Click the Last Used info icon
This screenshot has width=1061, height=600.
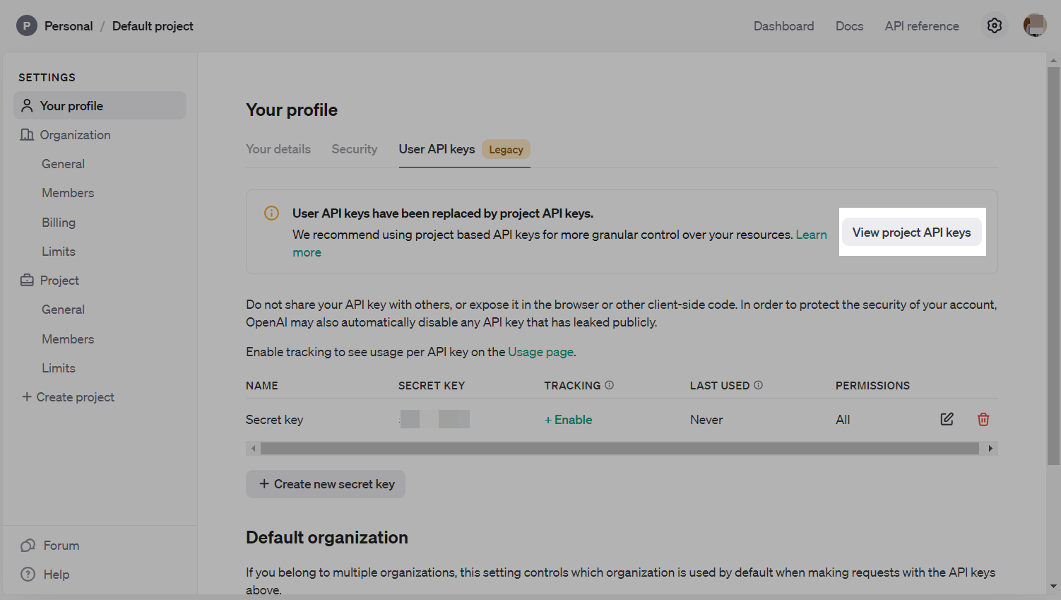[x=758, y=385]
